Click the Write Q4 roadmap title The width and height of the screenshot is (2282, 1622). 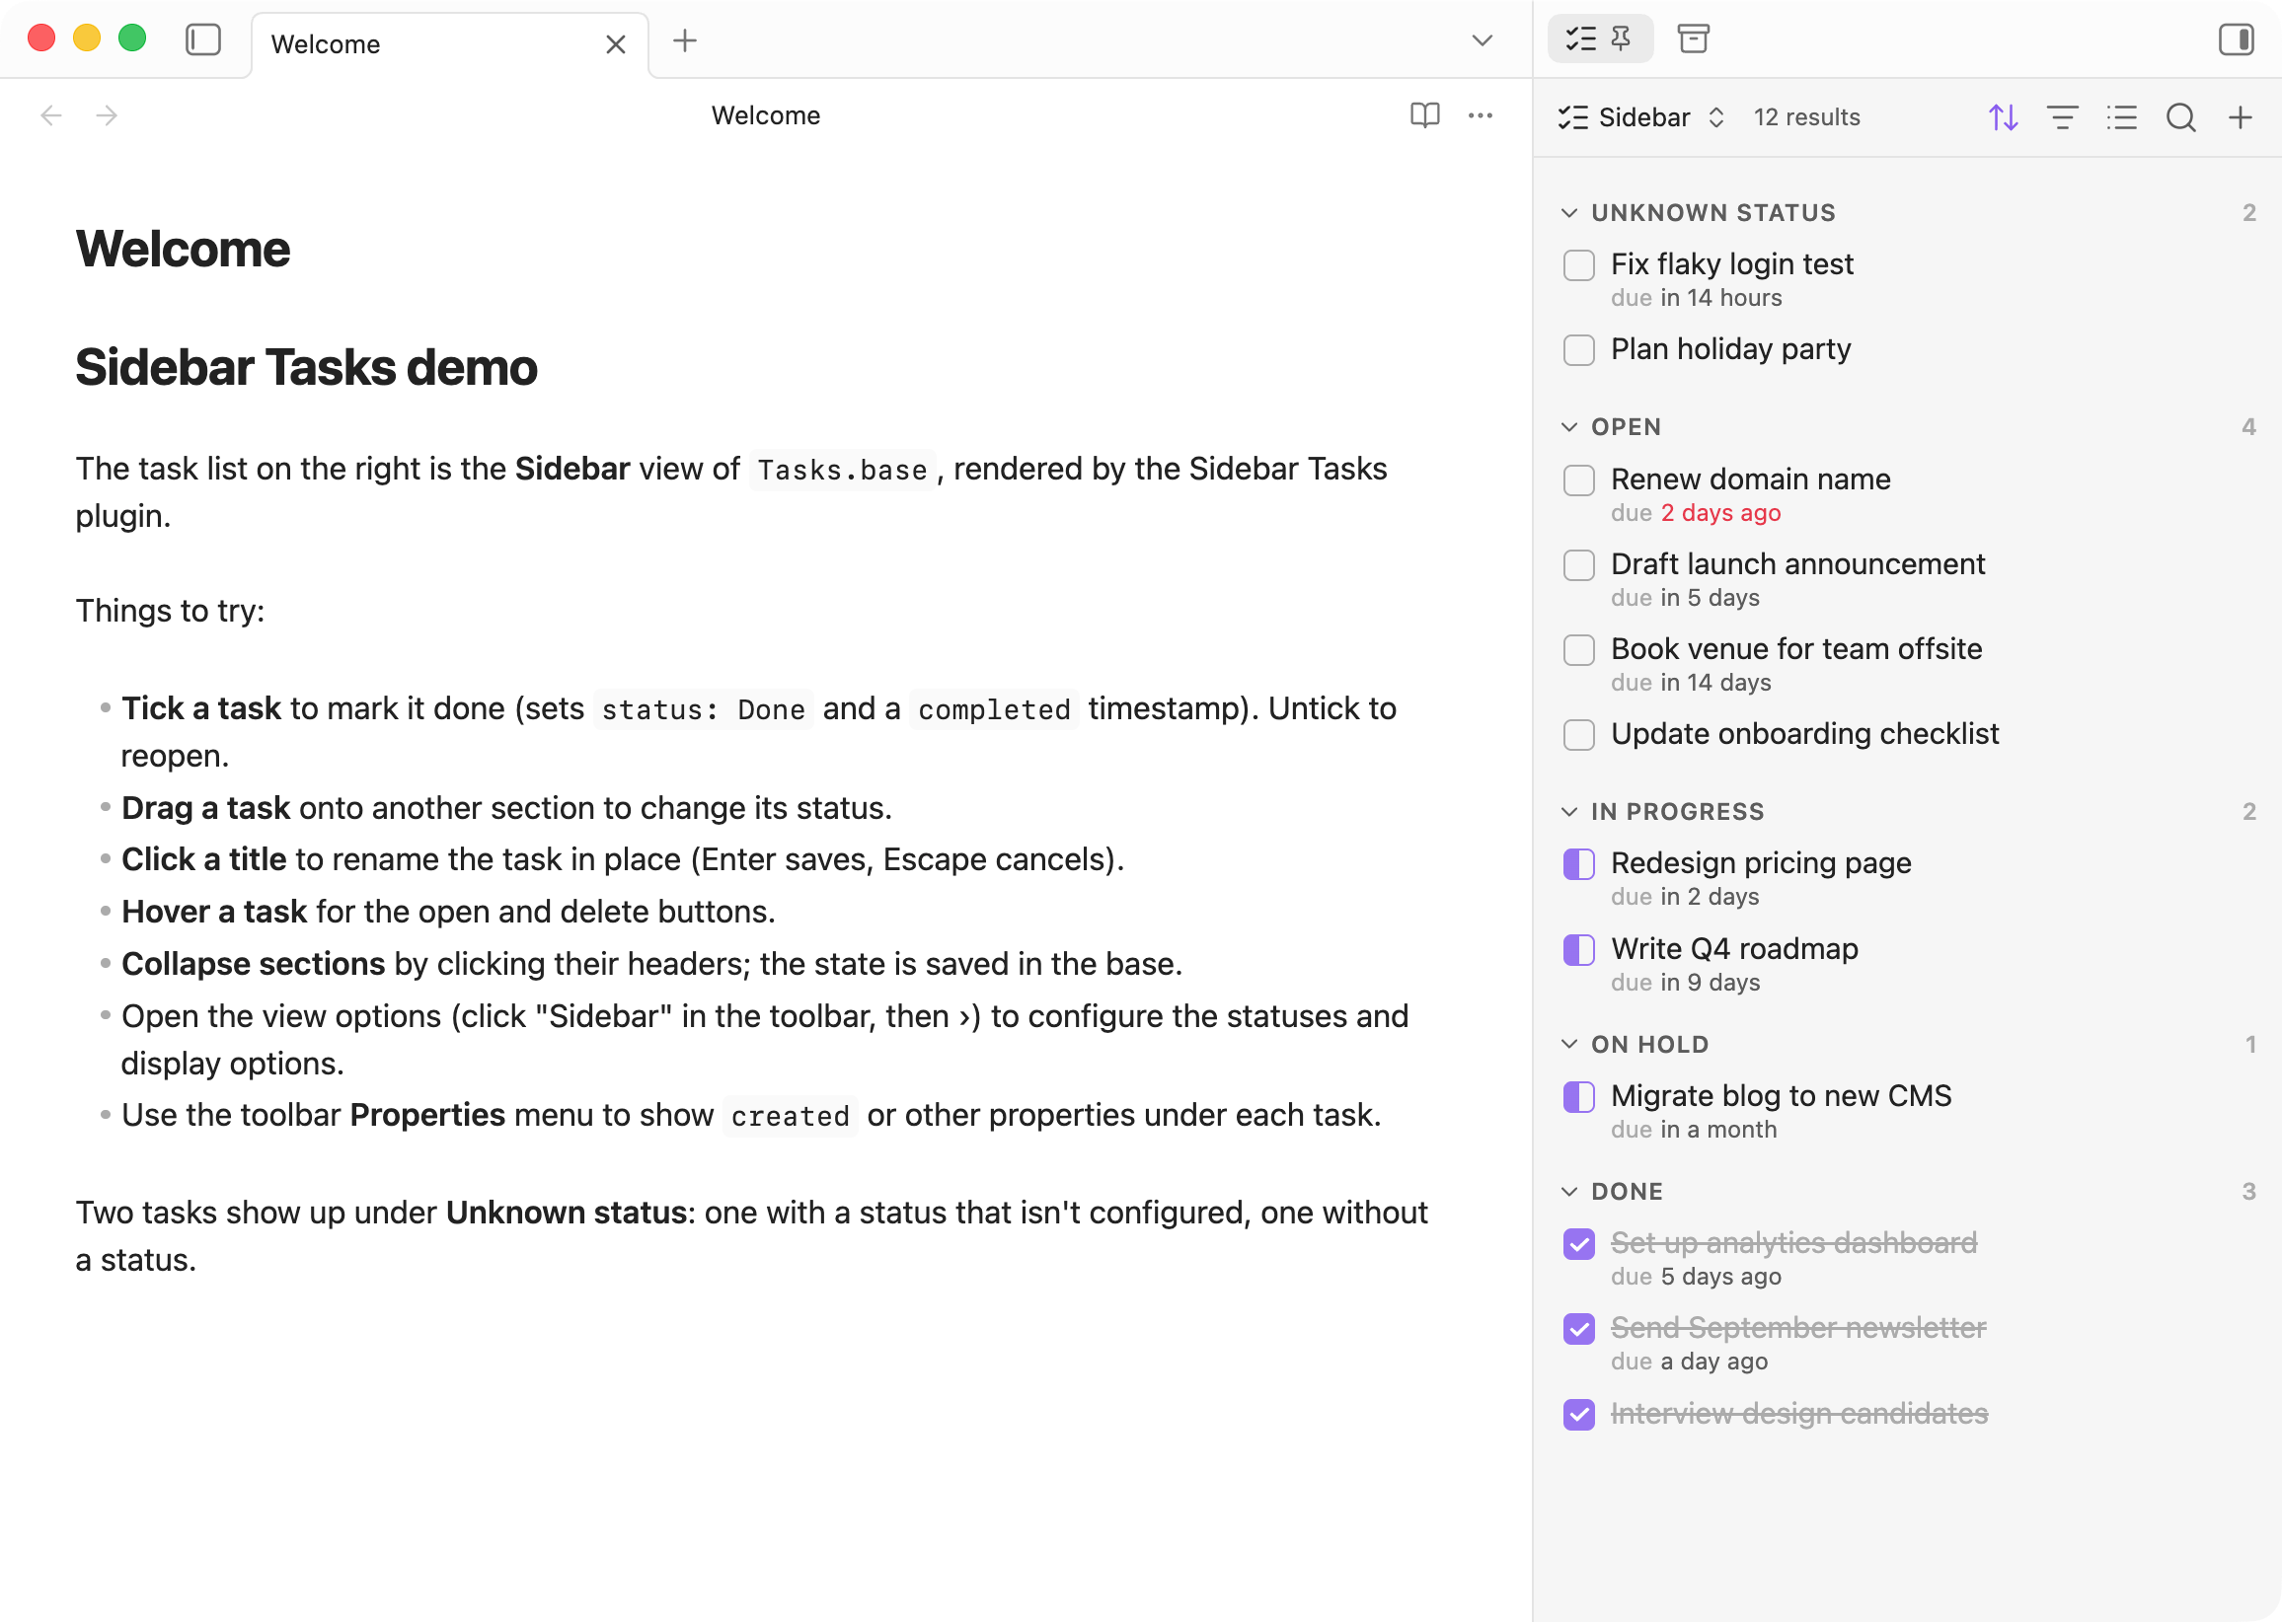(1733, 949)
